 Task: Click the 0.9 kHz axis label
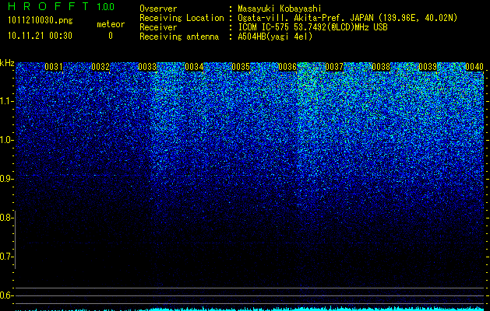point(6,179)
